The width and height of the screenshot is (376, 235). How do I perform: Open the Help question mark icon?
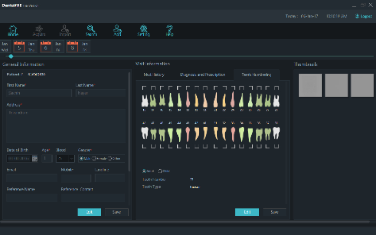169,31
